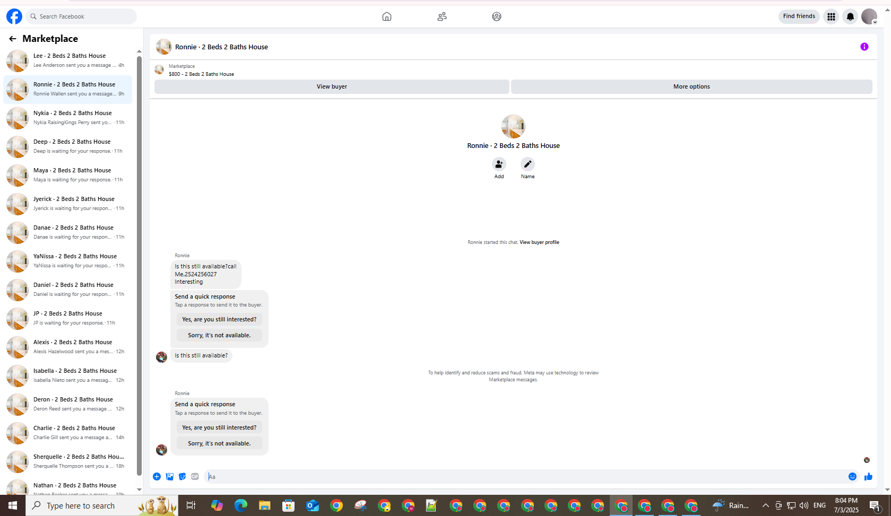Viewport: 891px width, 516px height.
Task: Open Maya 2 Beds 2 Baths House chat
Action: pyautogui.click(x=68, y=176)
